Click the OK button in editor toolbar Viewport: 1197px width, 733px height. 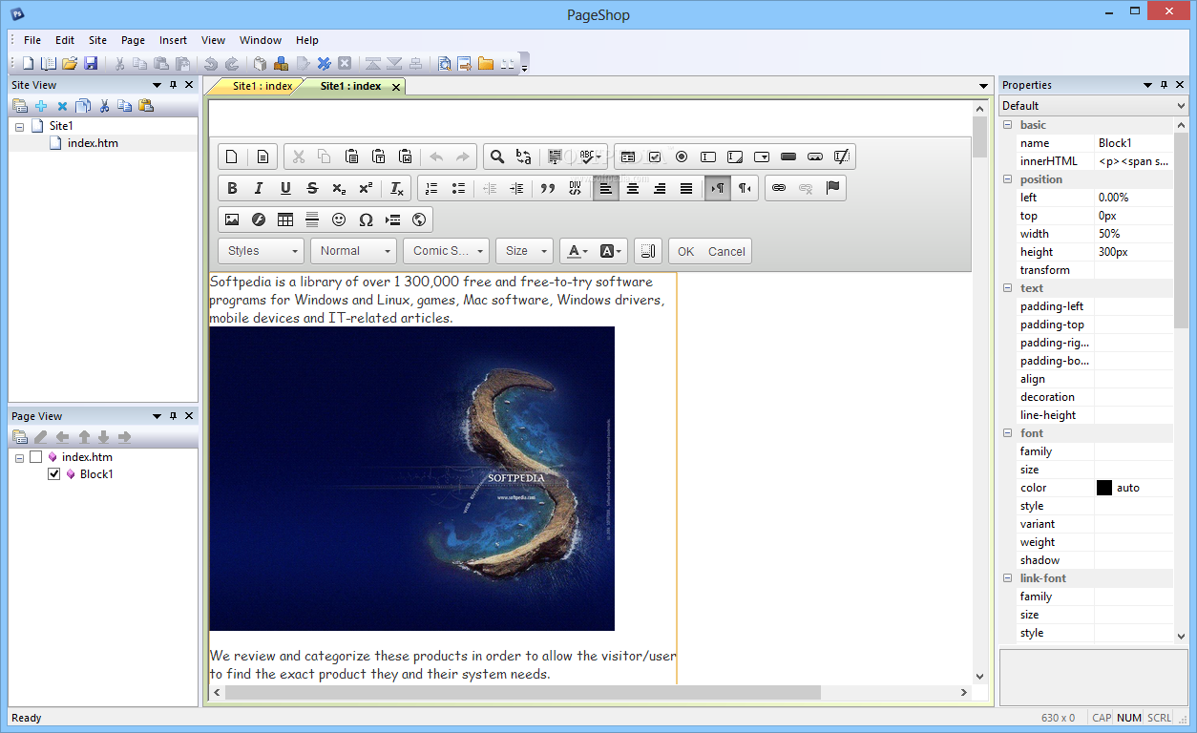point(685,251)
